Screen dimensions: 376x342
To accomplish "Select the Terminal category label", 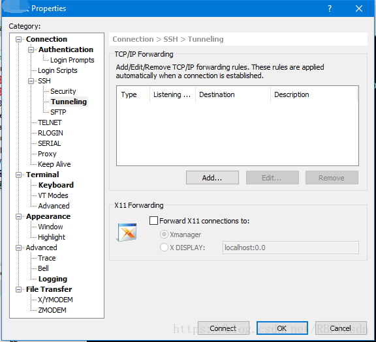I will tap(42, 175).
